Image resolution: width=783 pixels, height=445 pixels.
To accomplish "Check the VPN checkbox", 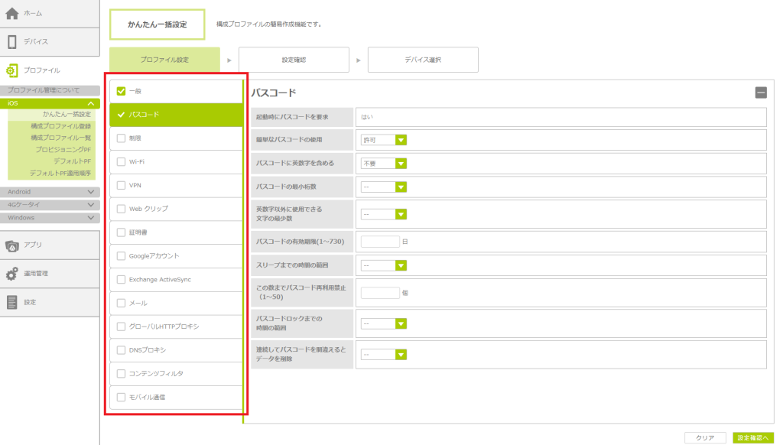I will pos(121,185).
